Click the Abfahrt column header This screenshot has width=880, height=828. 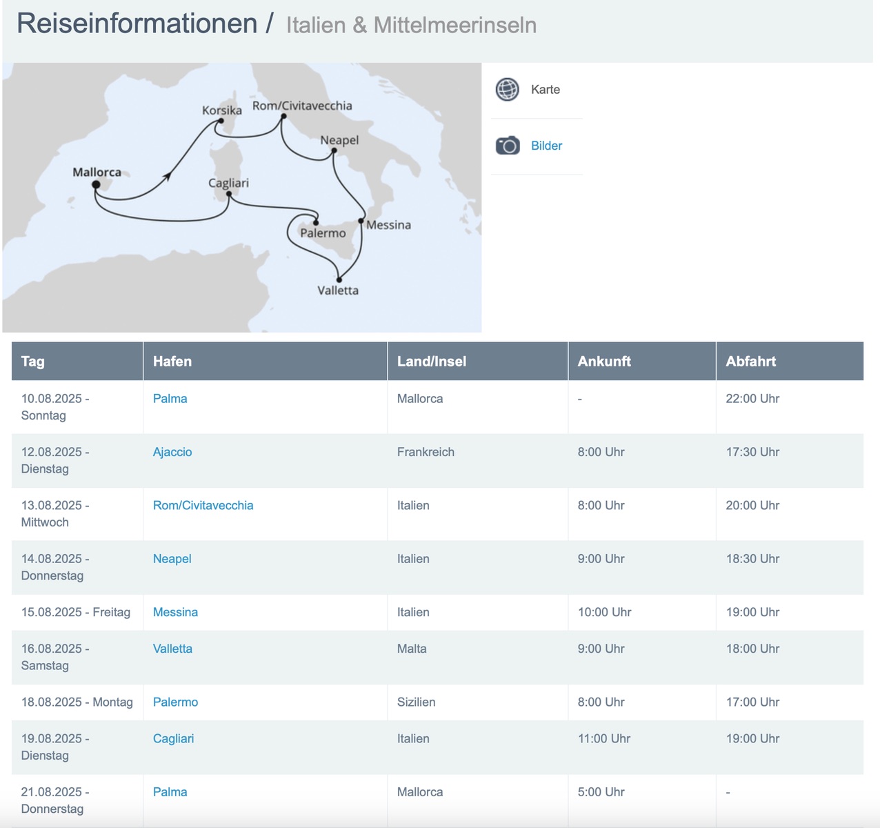pos(750,362)
